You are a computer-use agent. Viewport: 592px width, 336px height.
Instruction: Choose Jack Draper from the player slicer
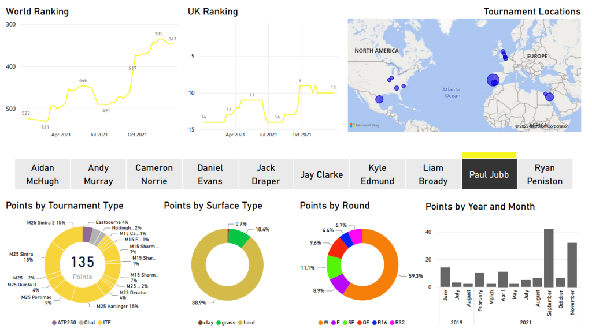pos(266,174)
